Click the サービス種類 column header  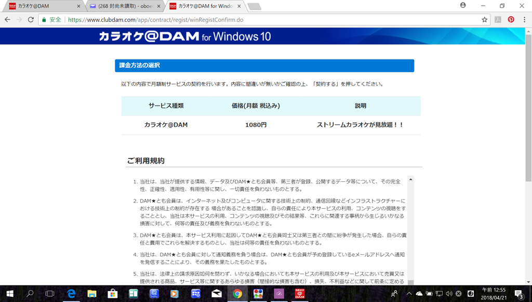[x=166, y=106]
